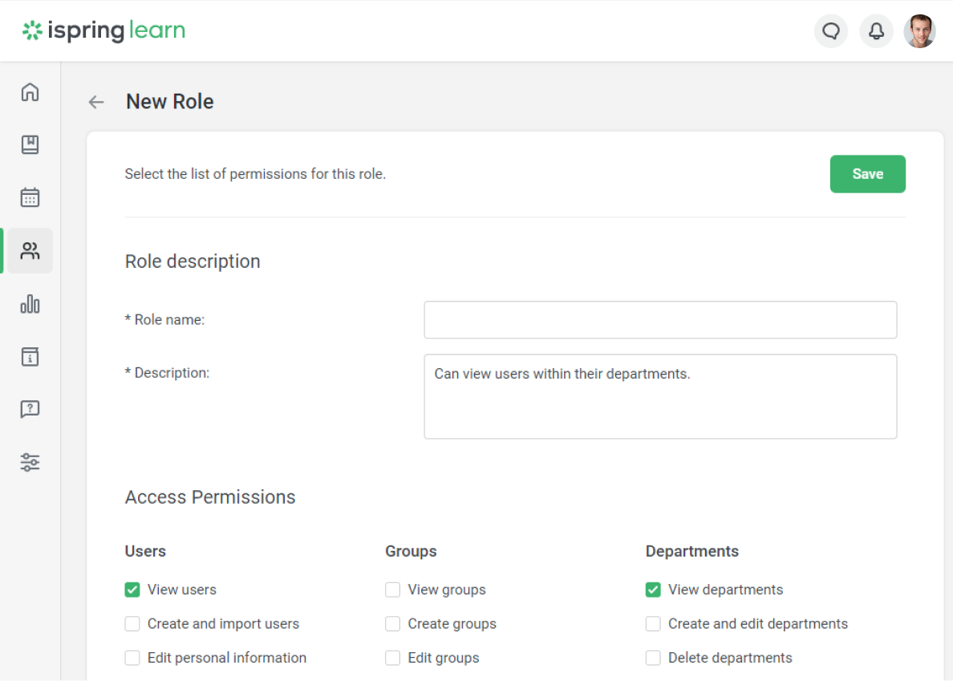Image resolution: width=953 pixels, height=681 pixels.
Task: Enable the Create groups permission
Action: (392, 623)
